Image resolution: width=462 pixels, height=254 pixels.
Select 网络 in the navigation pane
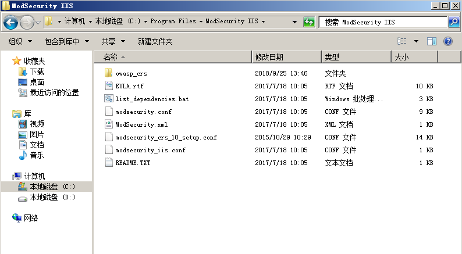click(x=31, y=218)
